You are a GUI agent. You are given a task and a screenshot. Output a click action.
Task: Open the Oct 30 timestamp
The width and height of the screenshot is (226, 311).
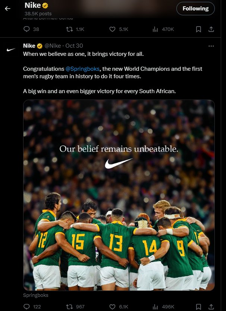(x=74, y=46)
